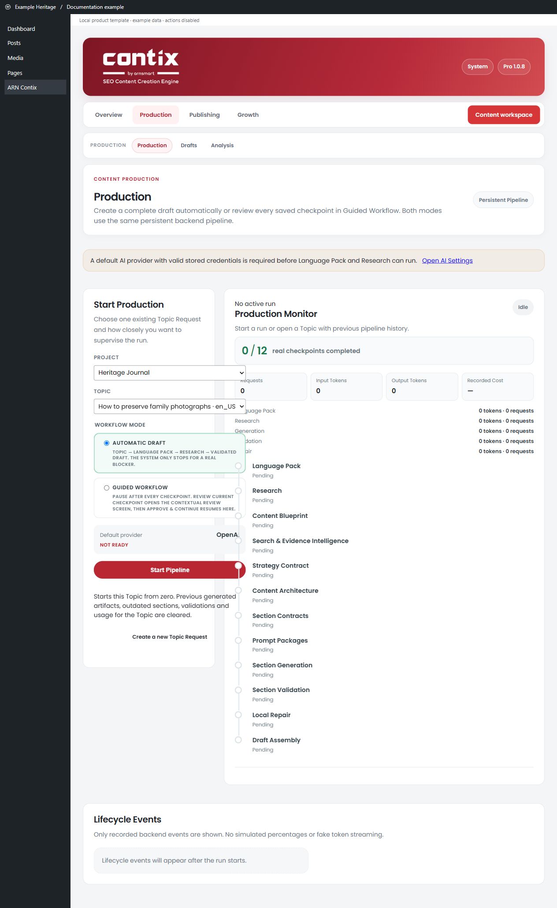Click Example Heritage in the top bar
This screenshot has height=908, width=557.
click(35, 7)
